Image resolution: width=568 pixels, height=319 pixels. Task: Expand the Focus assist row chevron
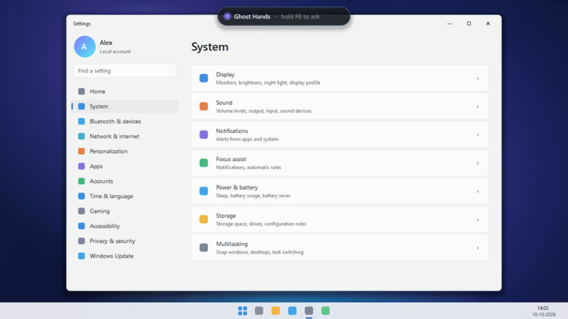coord(477,163)
